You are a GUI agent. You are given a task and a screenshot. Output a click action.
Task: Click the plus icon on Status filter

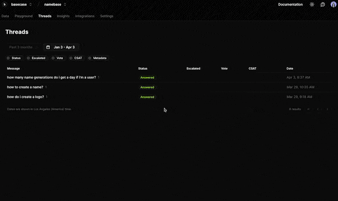8,58
